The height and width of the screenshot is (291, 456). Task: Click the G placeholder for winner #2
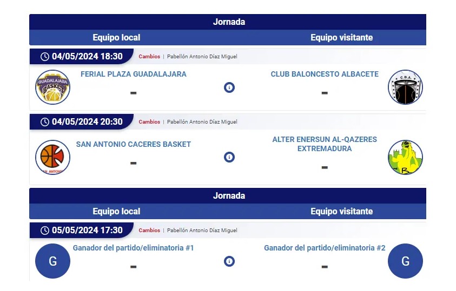(405, 261)
